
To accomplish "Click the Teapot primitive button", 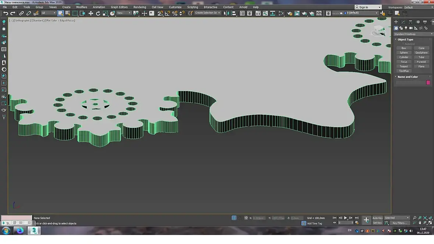I will coord(404,67).
